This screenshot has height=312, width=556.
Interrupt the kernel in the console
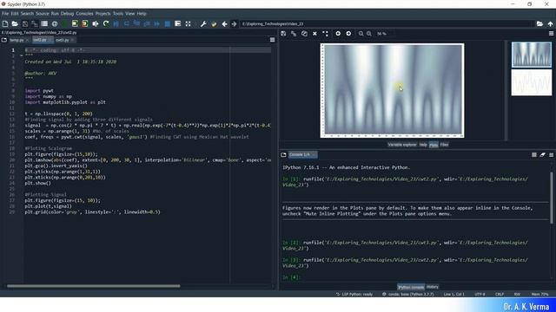pos(534,154)
